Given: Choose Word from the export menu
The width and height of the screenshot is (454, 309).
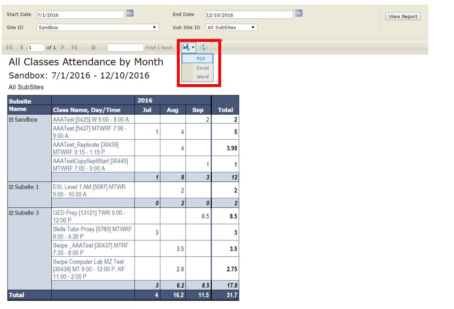Looking at the screenshot, I should tap(202, 77).
